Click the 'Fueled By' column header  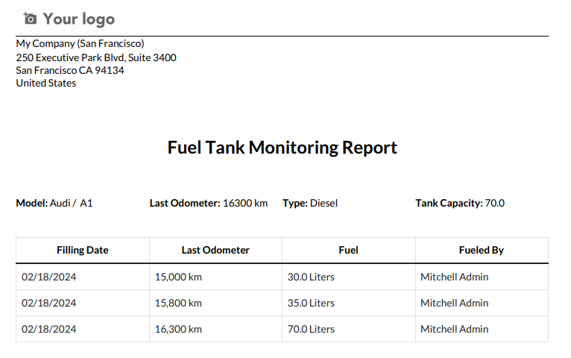click(482, 250)
